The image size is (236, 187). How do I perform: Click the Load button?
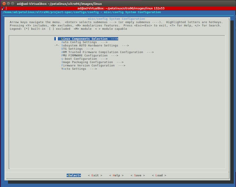159,175
